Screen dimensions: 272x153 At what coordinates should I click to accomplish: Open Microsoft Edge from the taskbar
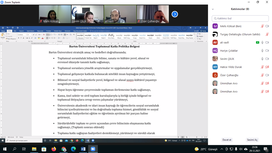(73, 149)
